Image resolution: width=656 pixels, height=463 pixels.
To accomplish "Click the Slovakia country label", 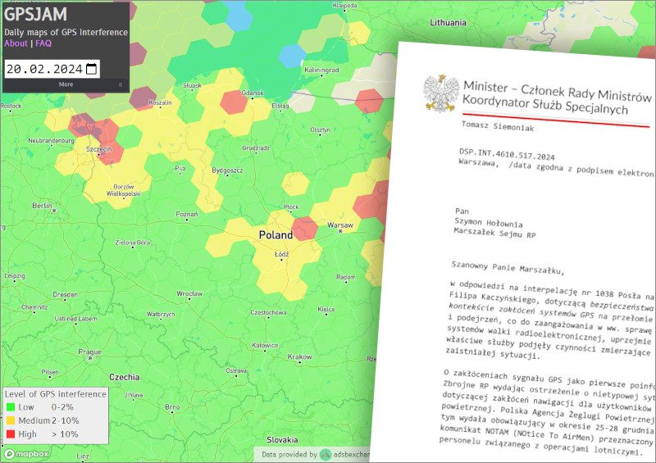I will pos(282,440).
